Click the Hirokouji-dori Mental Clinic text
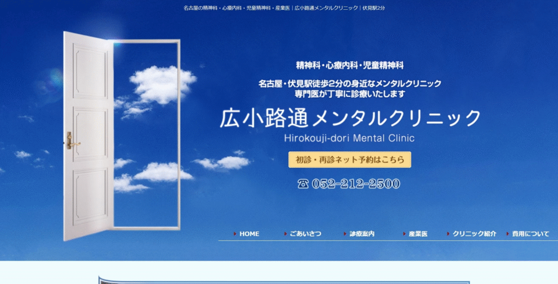The image size is (558, 284). coord(349,138)
